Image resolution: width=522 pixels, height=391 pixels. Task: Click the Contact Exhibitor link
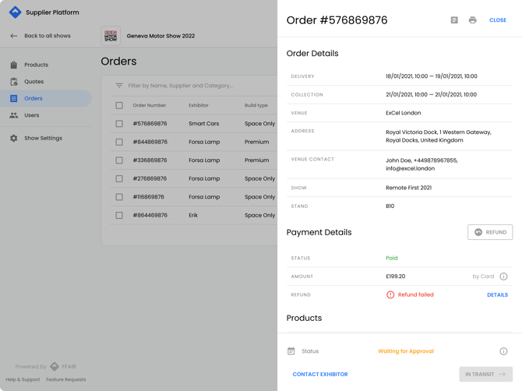(320, 375)
